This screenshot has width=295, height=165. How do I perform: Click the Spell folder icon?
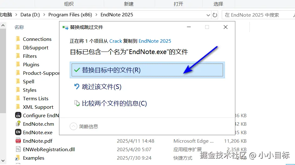18,81
